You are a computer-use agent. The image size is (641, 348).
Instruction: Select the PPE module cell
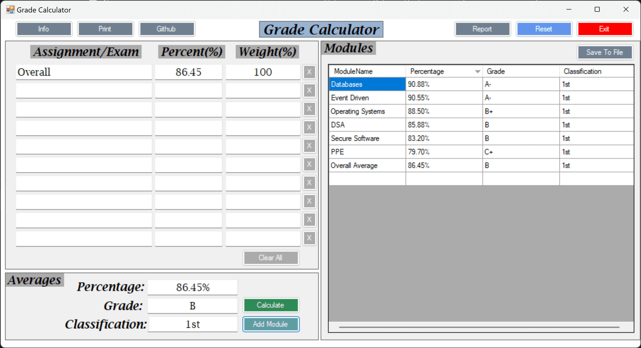[367, 152]
